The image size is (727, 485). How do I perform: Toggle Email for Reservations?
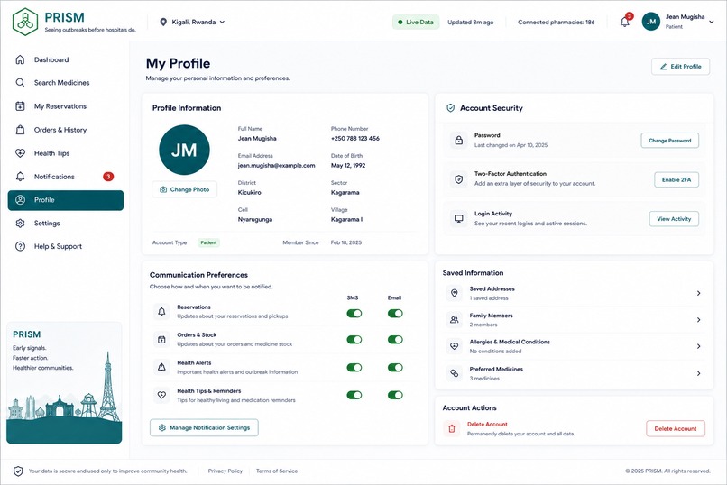395,314
